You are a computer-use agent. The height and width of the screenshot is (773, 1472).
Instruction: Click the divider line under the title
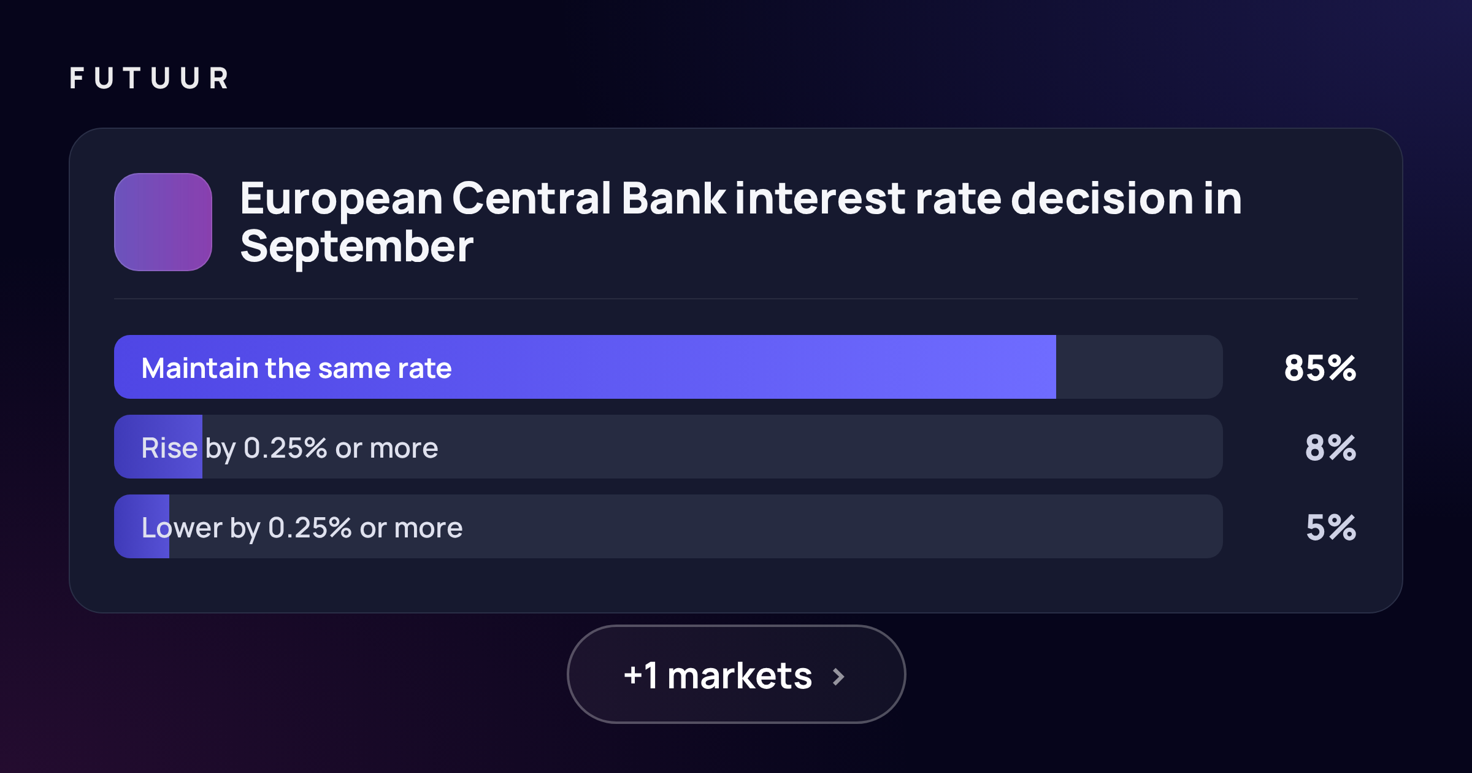click(736, 299)
